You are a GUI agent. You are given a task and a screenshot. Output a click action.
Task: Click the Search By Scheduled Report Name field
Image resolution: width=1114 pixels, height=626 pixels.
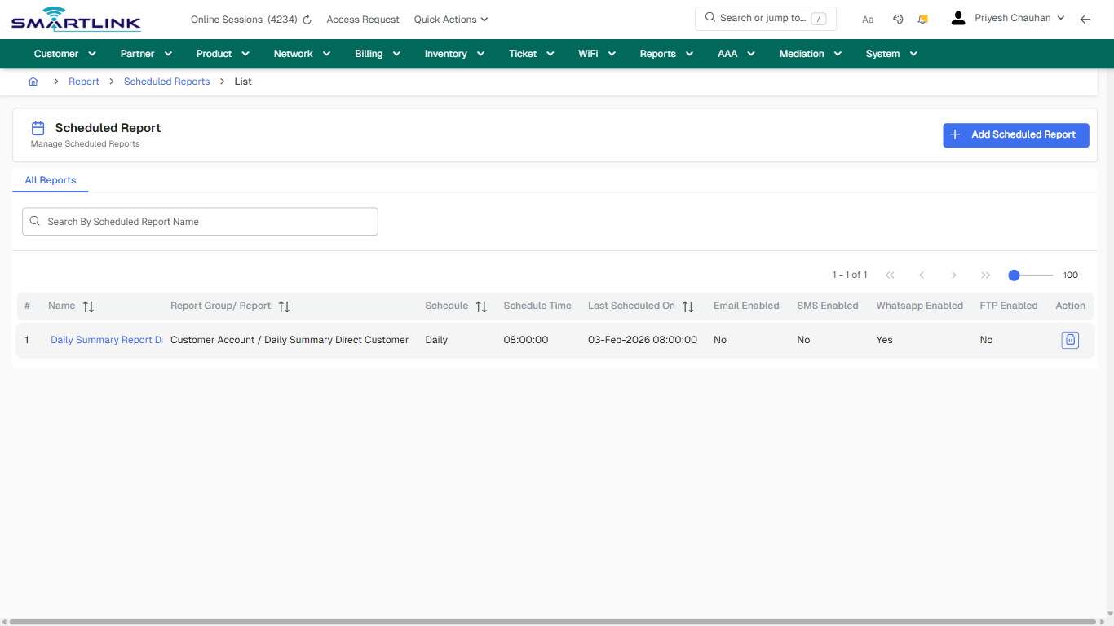click(x=200, y=221)
